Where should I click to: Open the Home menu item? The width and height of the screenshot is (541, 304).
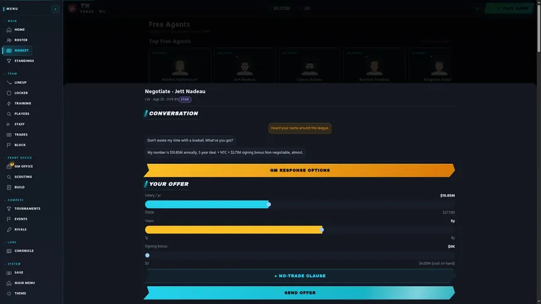point(17,30)
